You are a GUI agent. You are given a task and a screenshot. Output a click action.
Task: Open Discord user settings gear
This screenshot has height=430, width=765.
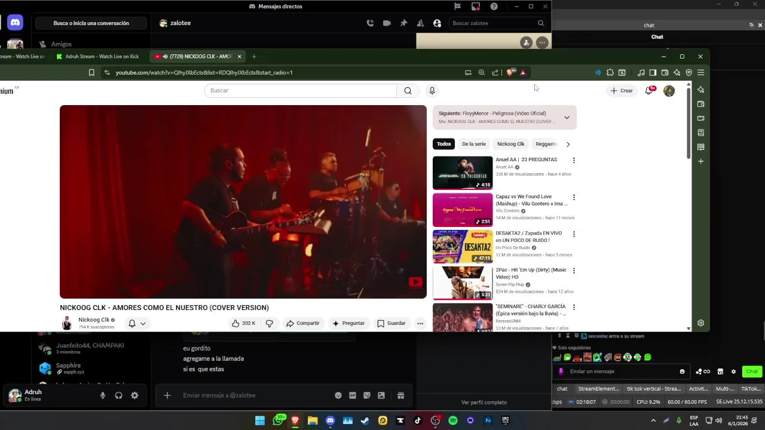click(x=134, y=395)
